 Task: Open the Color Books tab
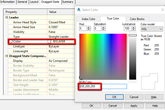pyautogui.click(x=138, y=19)
